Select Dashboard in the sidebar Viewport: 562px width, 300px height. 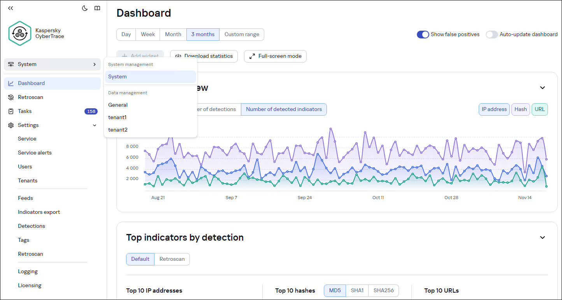[x=31, y=83]
